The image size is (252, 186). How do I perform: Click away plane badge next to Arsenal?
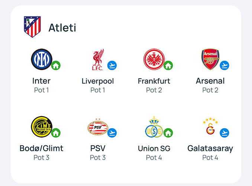coord(224,66)
